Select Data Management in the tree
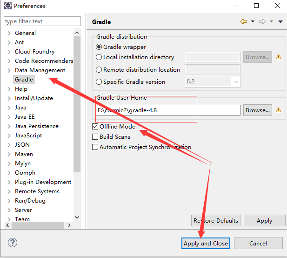Image resolution: width=287 pixels, height=258 pixels. pos(40,70)
